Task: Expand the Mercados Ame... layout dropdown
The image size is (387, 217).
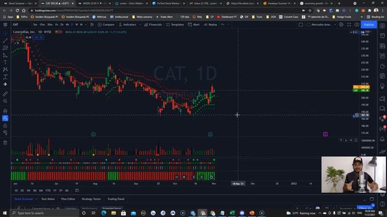Action: pos(335,25)
